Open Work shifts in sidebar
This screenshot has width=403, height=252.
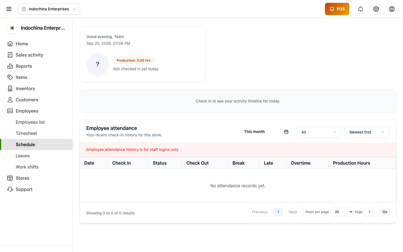click(x=27, y=167)
